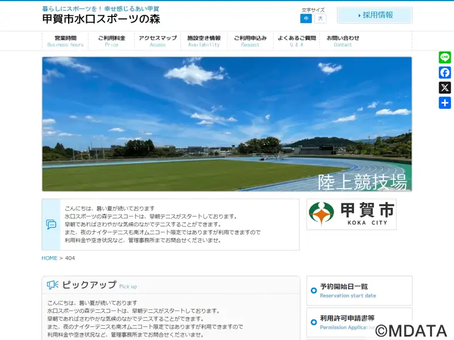Open 利用許可申請書等 Permission Application link

tap(359, 322)
